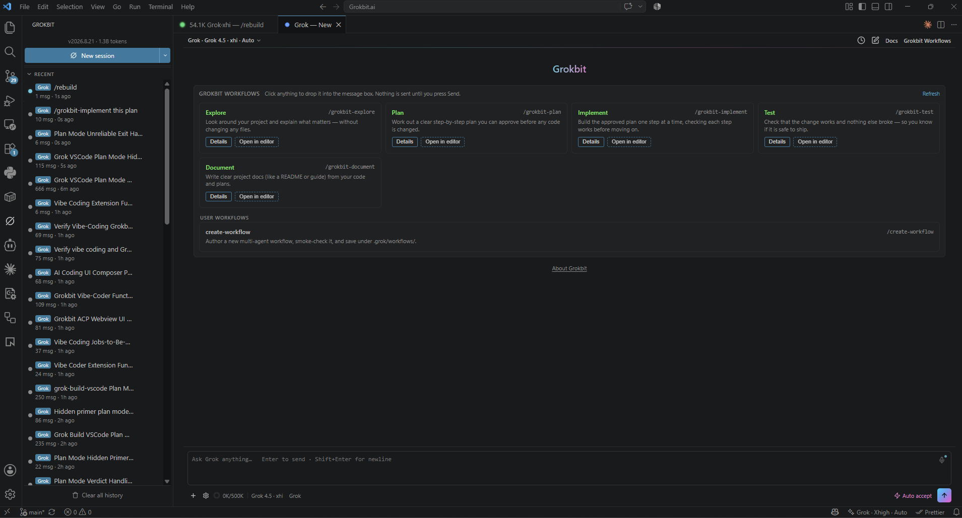962x518 pixels.
Task: Switch to the Grok-xhi /rebuild tab
Action: 226,25
